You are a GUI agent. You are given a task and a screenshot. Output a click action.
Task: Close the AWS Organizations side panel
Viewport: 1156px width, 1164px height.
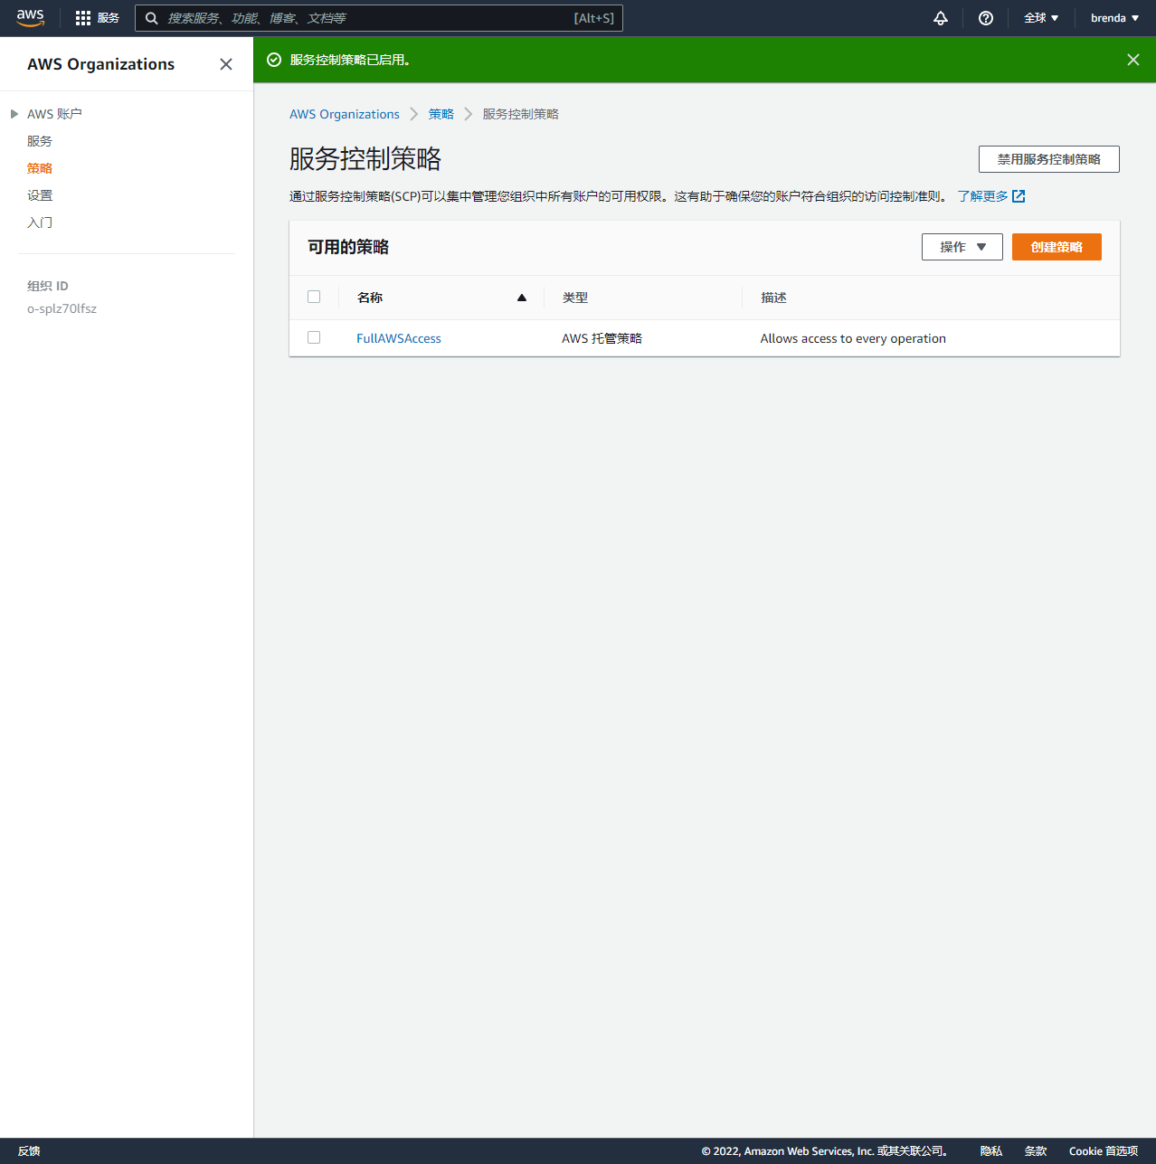pos(226,64)
